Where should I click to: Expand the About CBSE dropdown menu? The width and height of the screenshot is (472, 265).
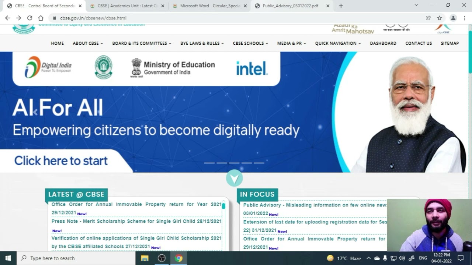[88, 43]
